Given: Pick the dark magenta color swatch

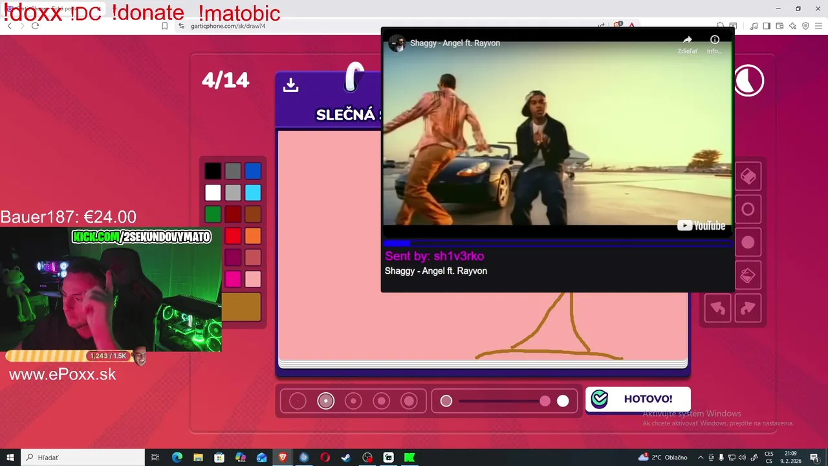Looking at the screenshot, I should (x=233, y=257).
